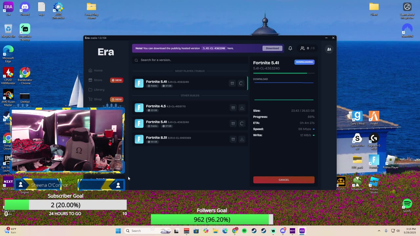
Task: Launch Streamlabs Desktop shortcut
Action: [25, 32]
